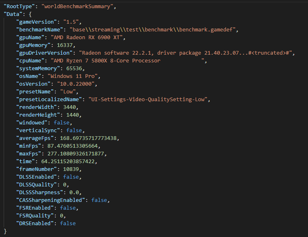Select the 16337 gpuMemory value
This screenshot has width=308, height=237.
pos(65,45)
